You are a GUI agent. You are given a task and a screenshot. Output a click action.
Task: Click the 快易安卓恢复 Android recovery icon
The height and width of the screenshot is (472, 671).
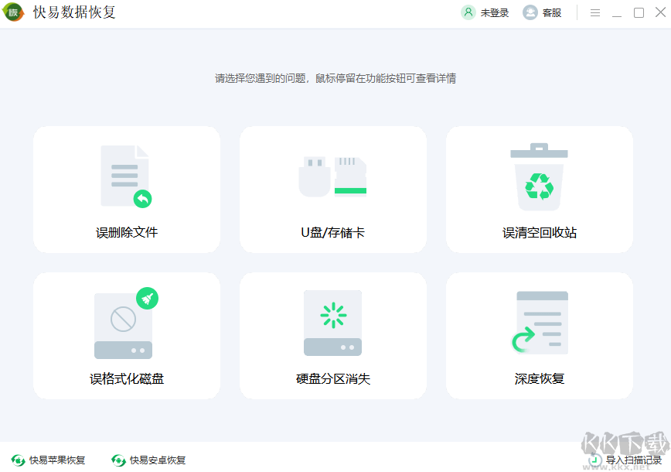(118, 460)
